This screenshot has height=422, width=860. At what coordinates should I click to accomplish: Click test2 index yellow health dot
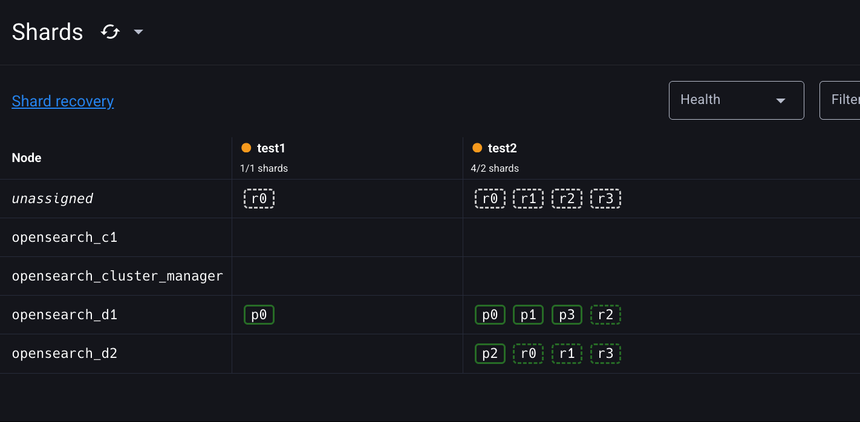(x=477, y=148)
